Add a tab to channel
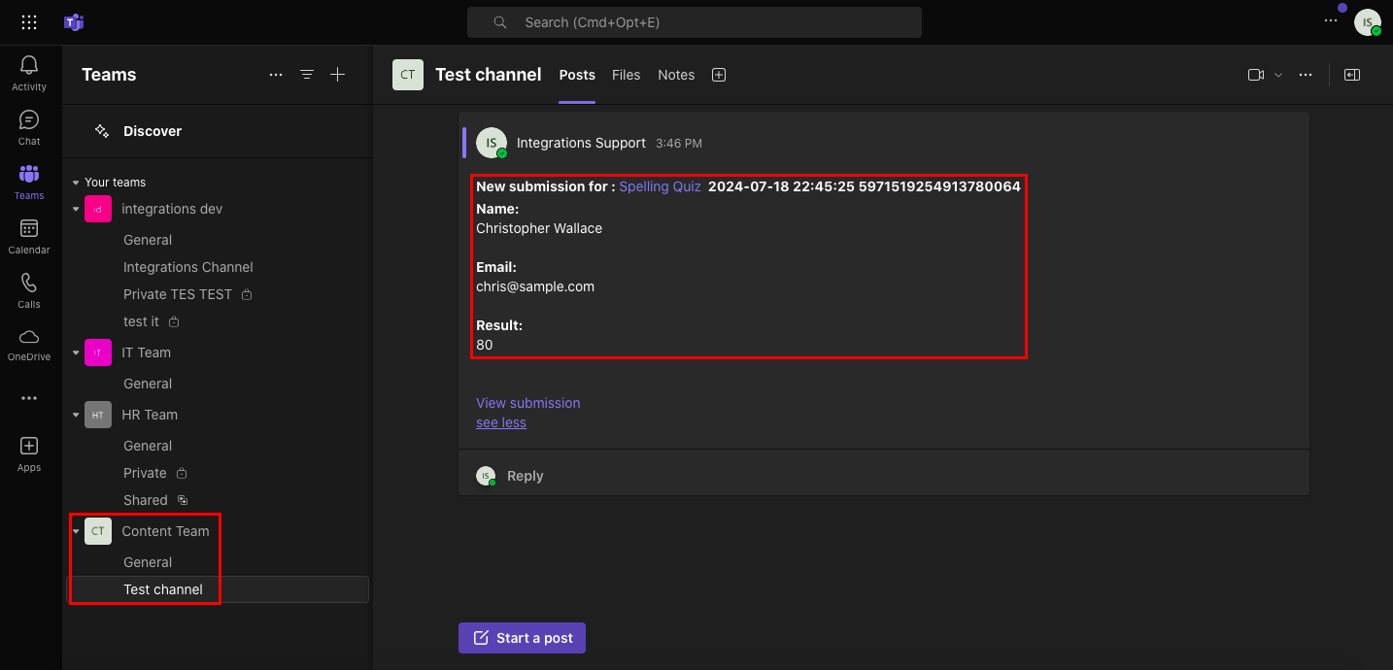The height and width of the screenshot is (670, 1393). point(719,75)
